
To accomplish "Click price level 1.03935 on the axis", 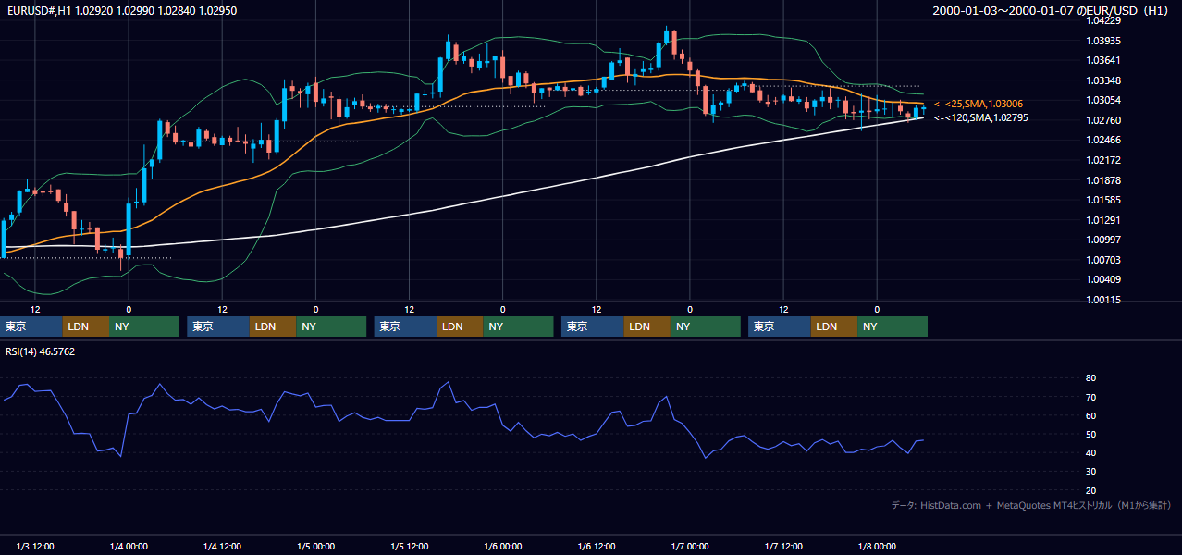I will coord(1104,41).
